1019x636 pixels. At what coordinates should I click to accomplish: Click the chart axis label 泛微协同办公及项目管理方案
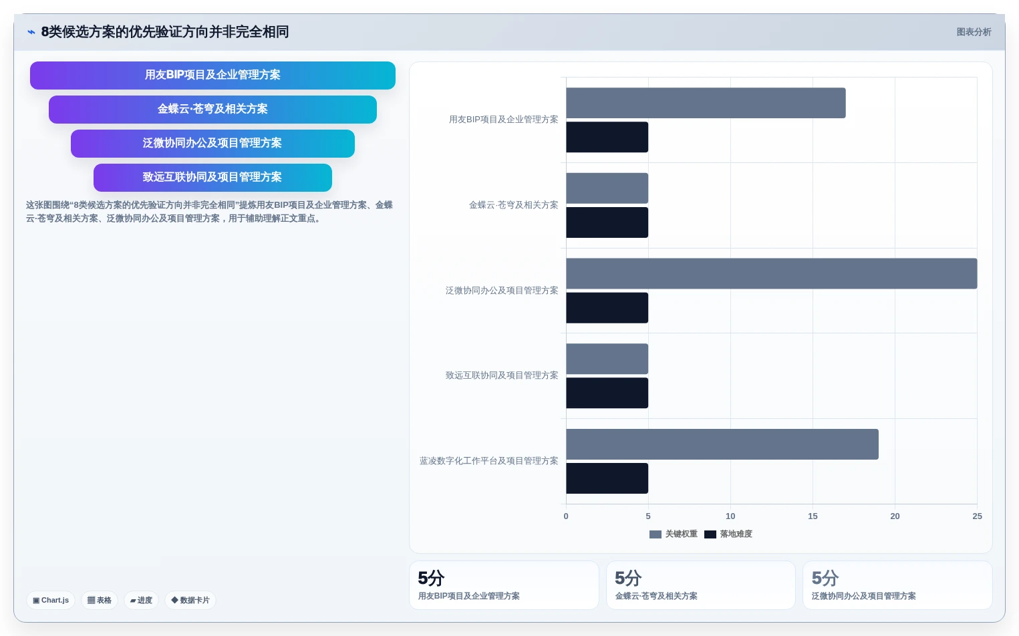[502, 291]
